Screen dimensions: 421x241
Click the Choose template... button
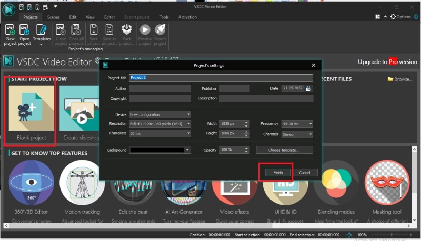point(284,150)
